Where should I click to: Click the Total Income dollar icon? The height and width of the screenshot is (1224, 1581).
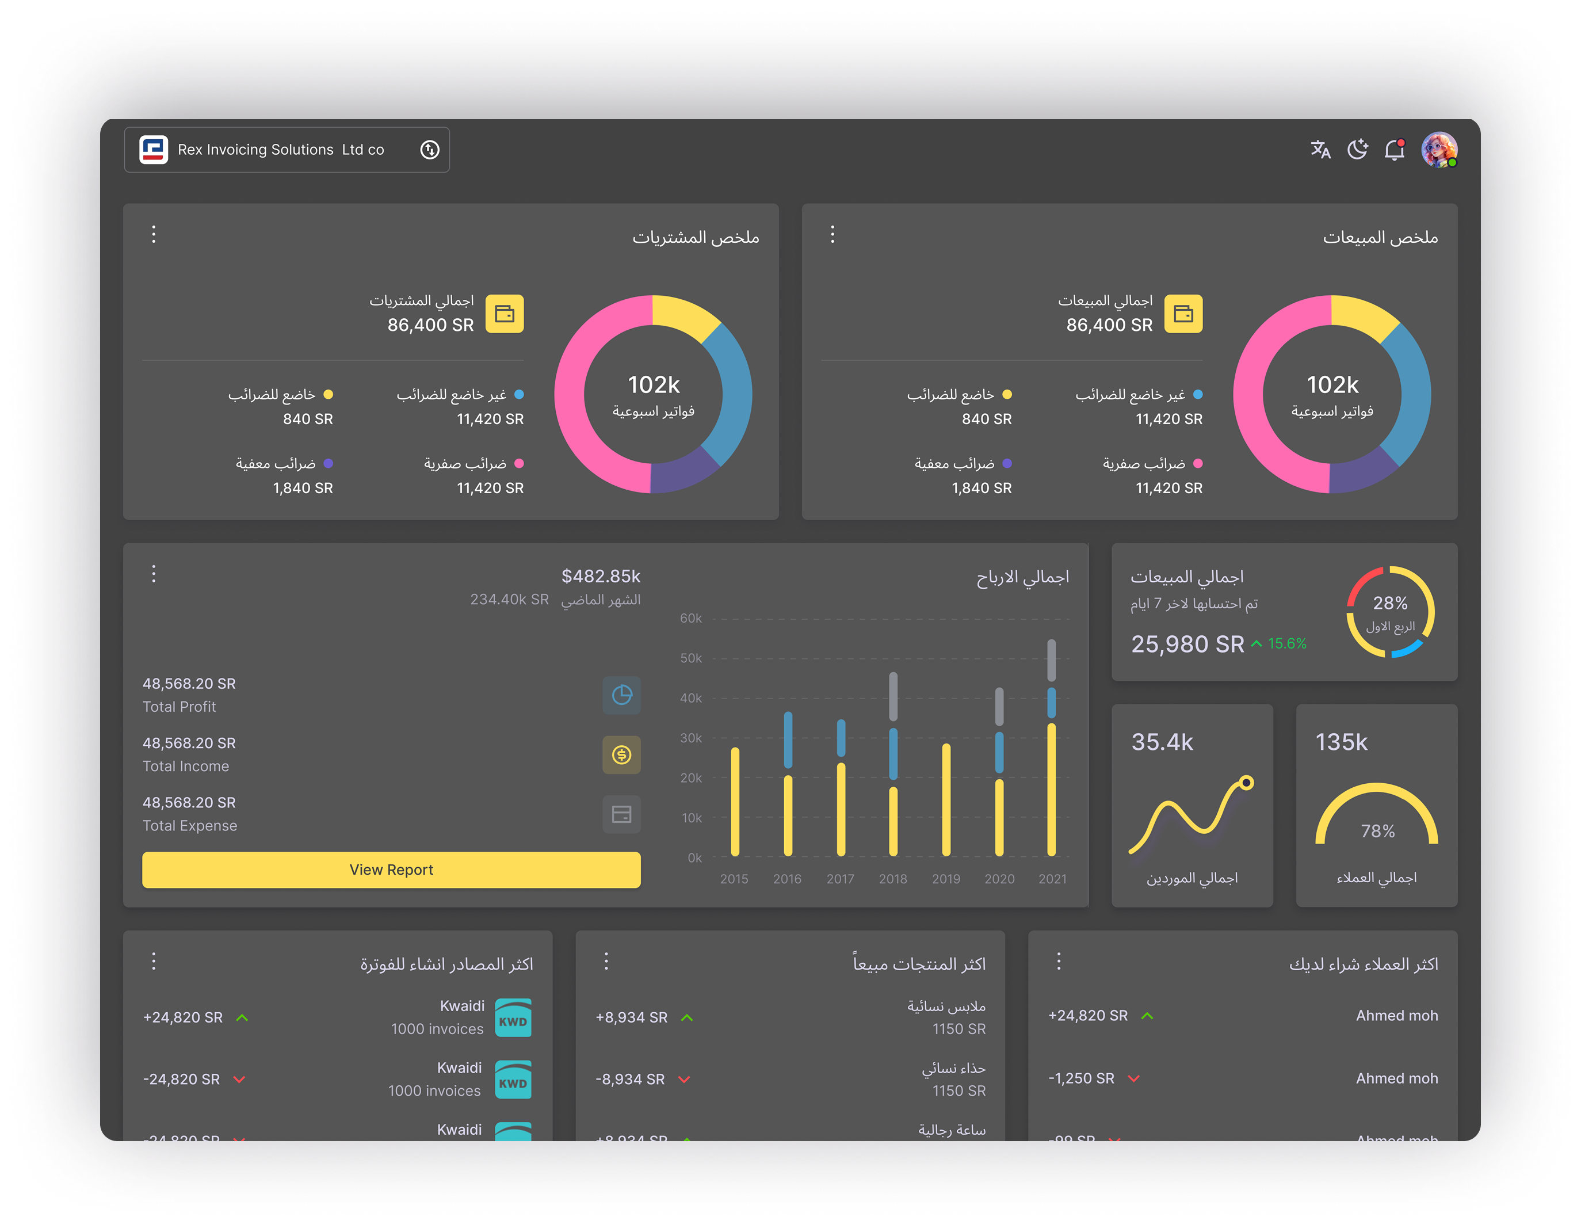coord(621,754)
